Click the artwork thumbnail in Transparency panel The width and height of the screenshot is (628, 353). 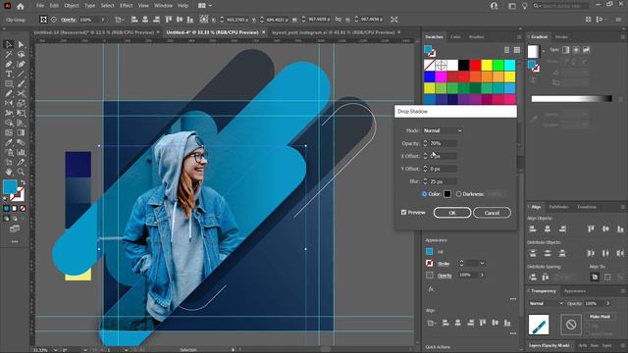pos(539,325)
